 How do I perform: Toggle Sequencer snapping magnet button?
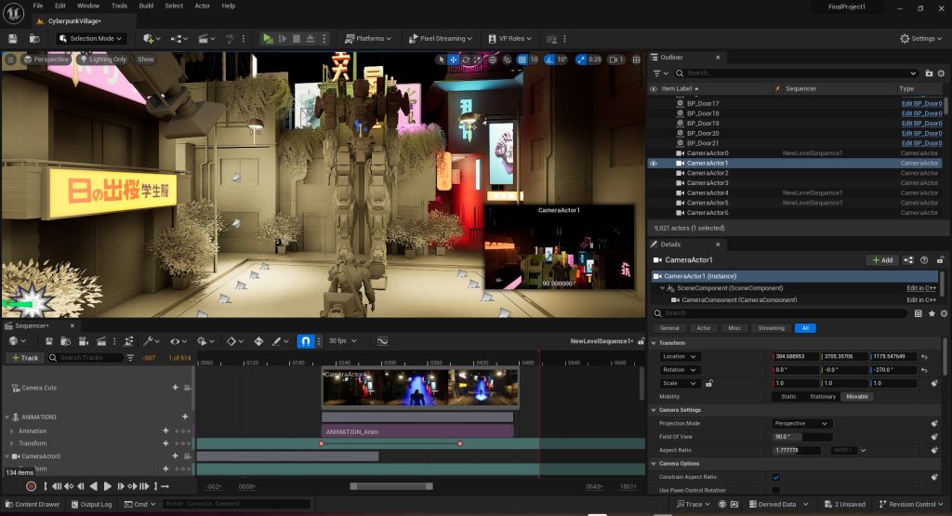306,341
